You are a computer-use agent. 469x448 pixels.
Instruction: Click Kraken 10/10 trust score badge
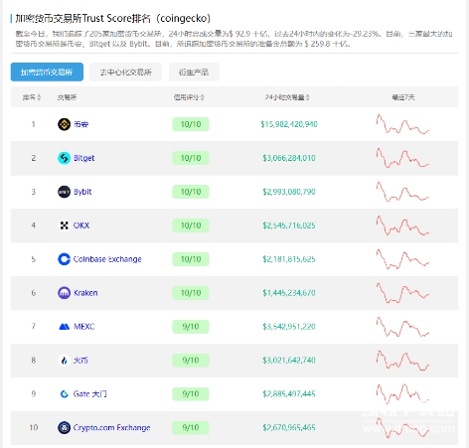[x=191, y=293]
